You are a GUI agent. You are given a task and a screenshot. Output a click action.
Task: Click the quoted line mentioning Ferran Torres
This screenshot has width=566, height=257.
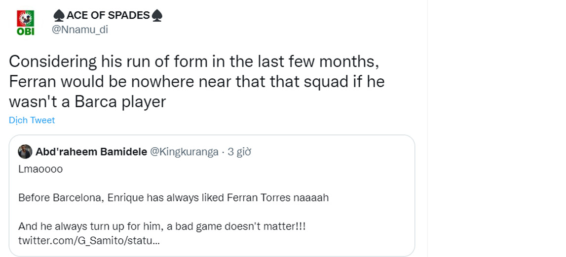[x=173, y=198]
